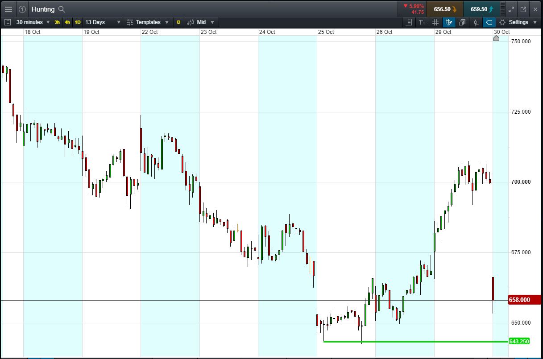
Task: Click the 29 Oct date label
Action: [x=443, y=32]
